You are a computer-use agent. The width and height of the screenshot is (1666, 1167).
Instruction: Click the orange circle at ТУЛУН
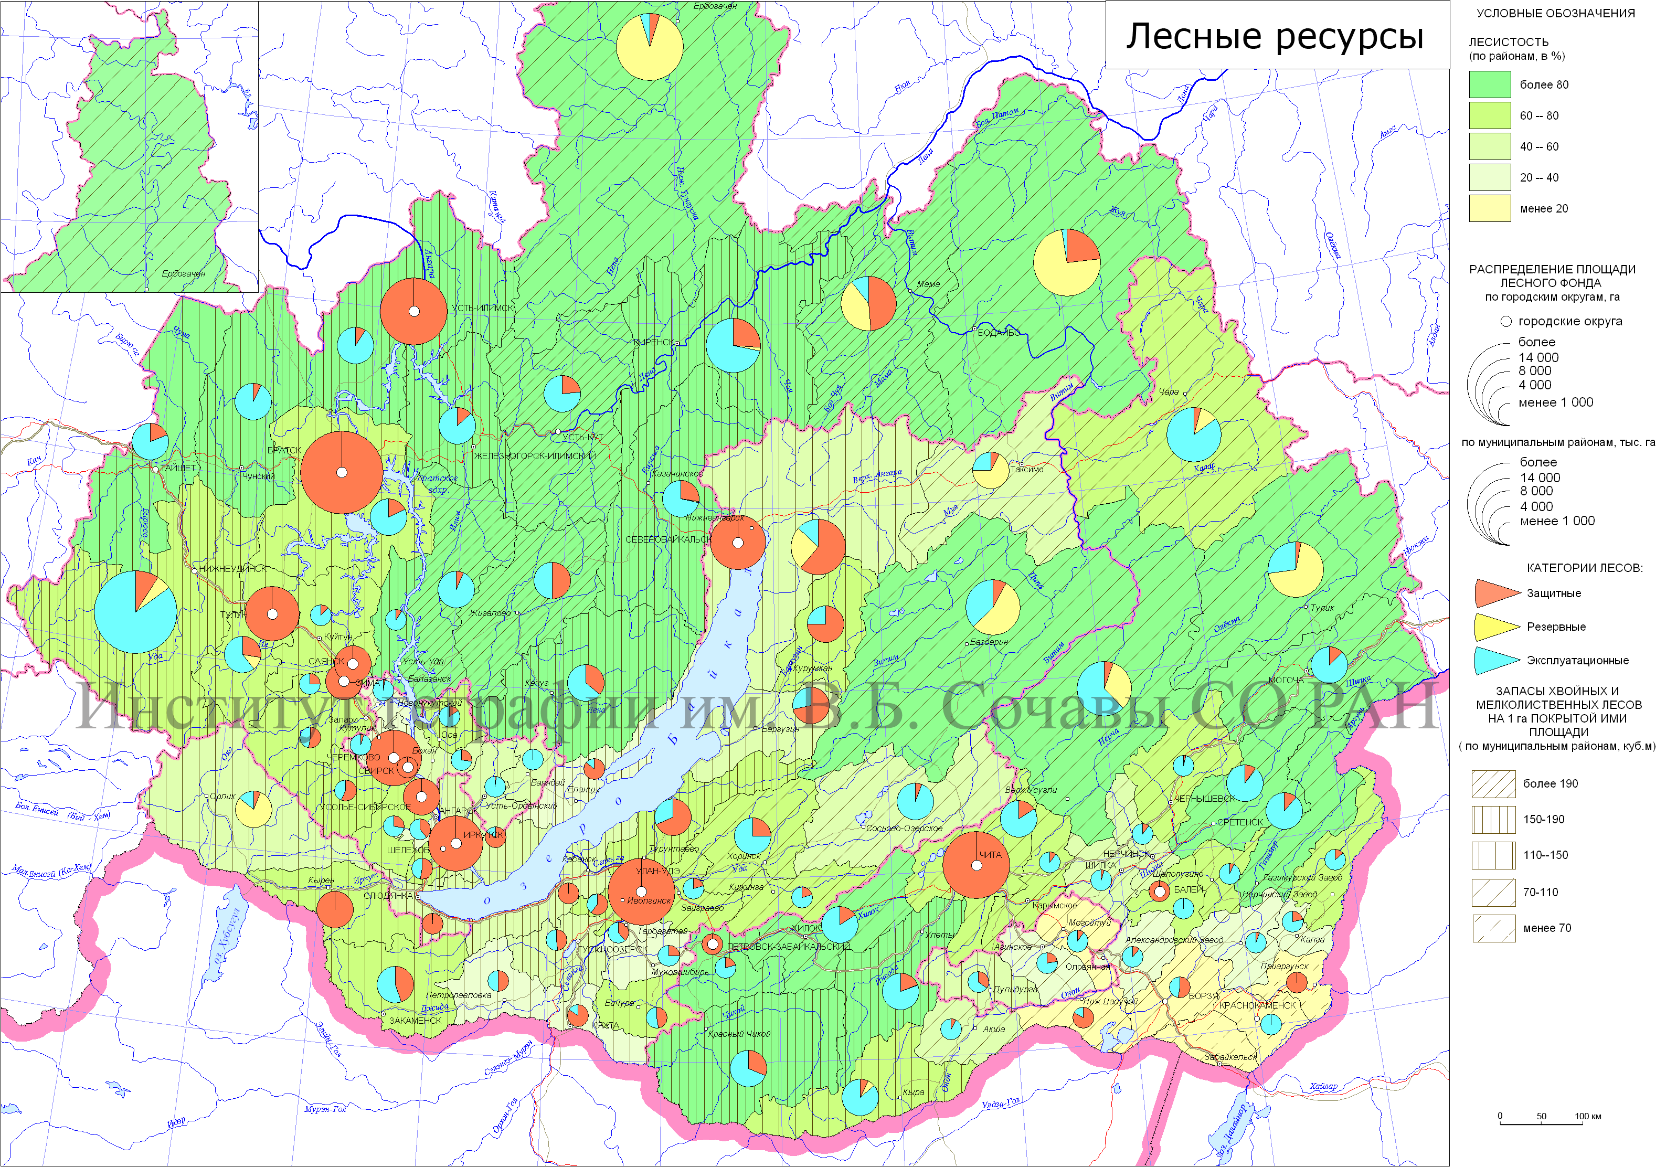272,613
